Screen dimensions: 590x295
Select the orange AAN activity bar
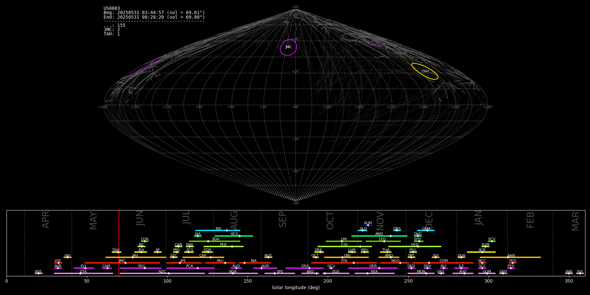point(510,257)
